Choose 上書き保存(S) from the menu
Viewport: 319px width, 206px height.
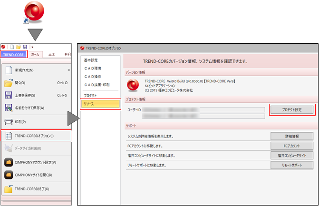click(x=25, y=95)
